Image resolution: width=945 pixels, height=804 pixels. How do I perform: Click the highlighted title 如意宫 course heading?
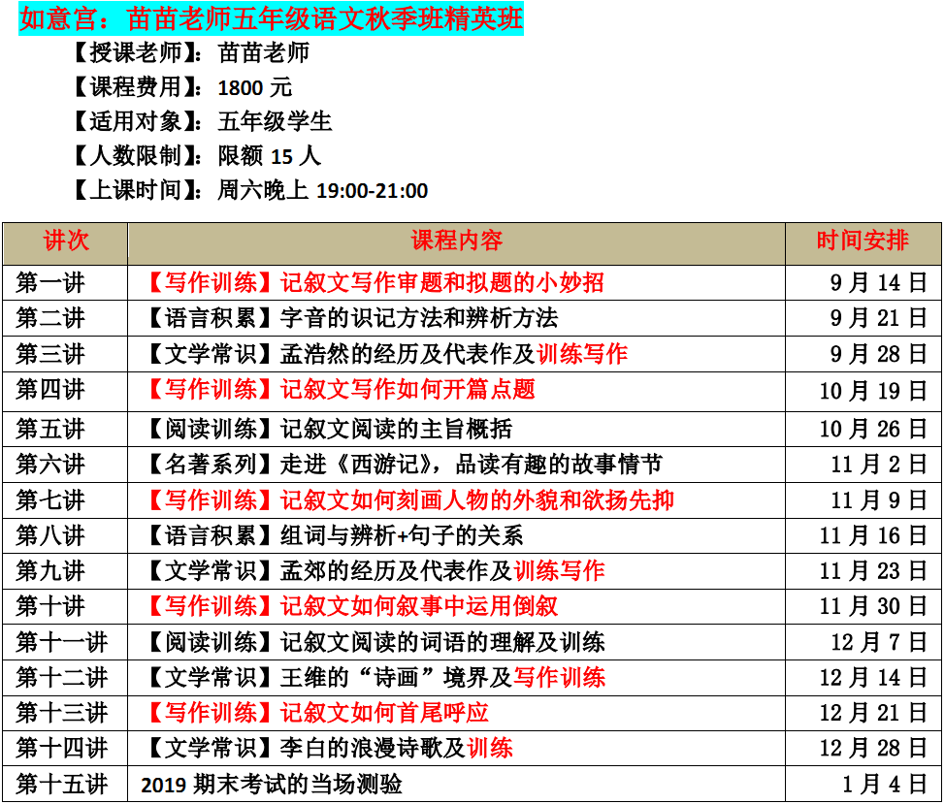271,18
